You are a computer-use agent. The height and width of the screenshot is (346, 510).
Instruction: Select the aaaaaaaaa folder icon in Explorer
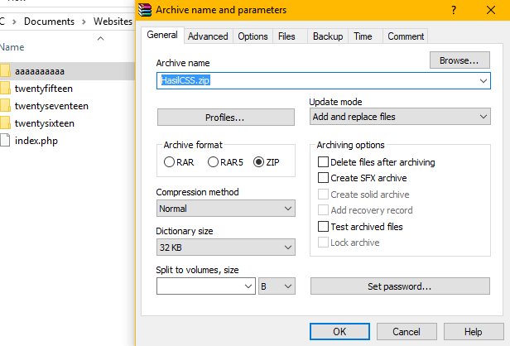pyautogui.click(x=5, y=70)
